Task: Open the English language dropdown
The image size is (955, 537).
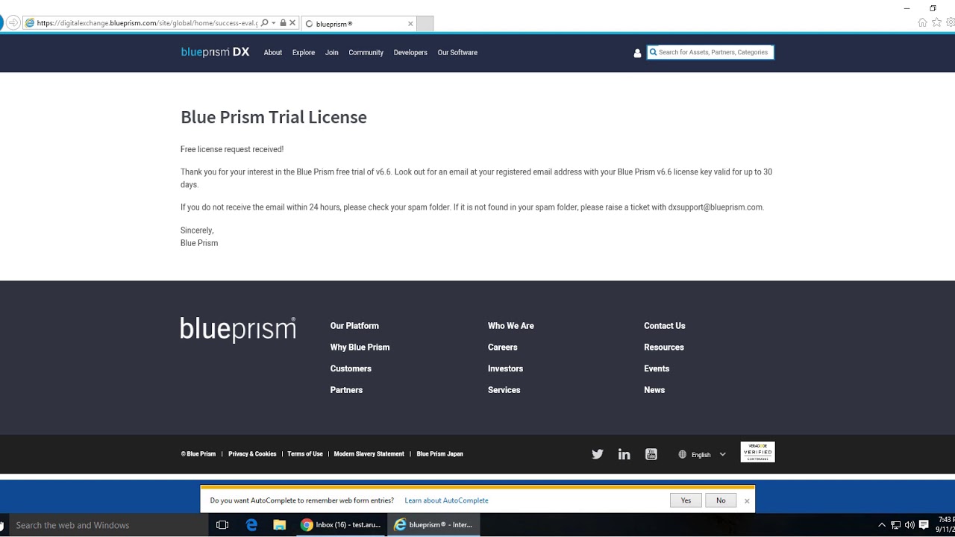Action: [702, 455]
